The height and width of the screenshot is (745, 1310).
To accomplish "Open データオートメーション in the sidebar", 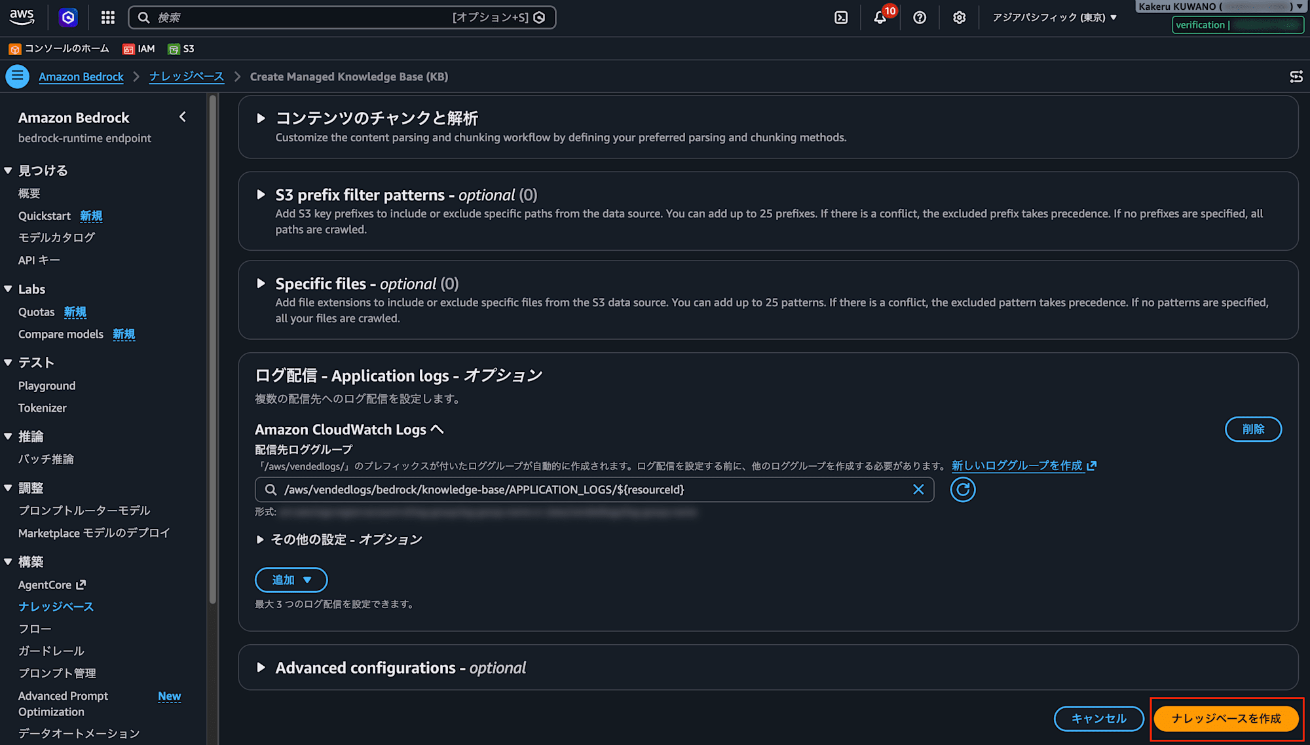I will coord(79,734).
